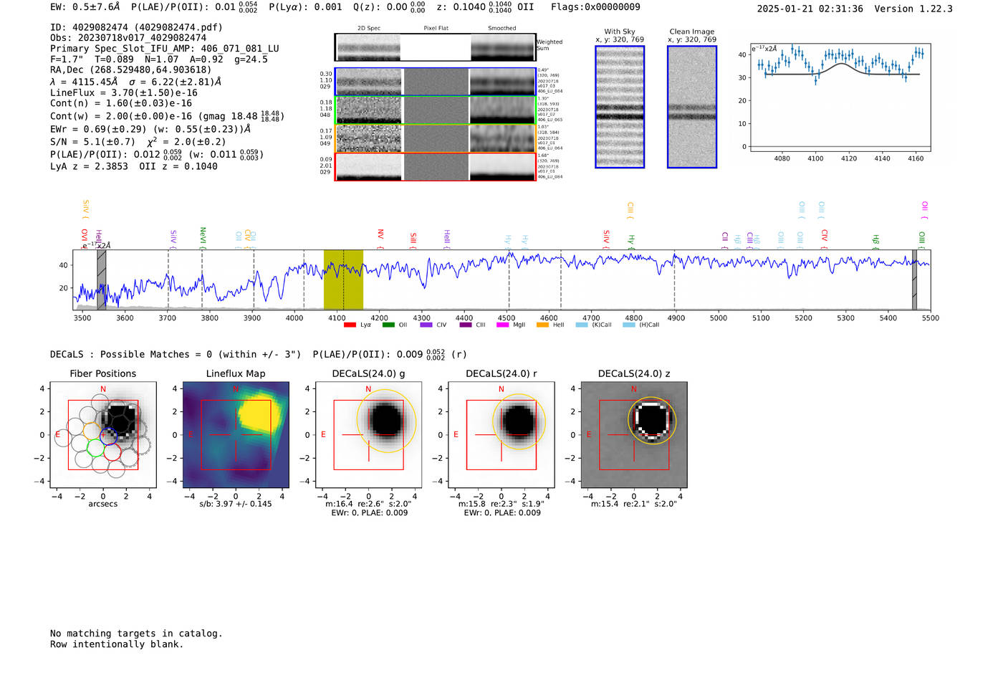Click the green-bordered fiber 2D spectrum row

[436, 110]
